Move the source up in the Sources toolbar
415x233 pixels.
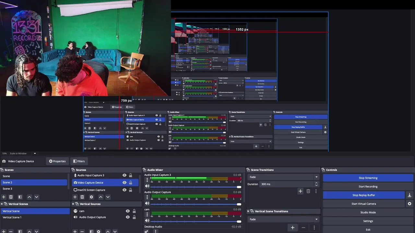[x=101, y=197]
